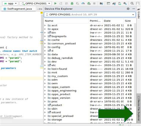
Task: Sync project with Gradle files icon
Action: 114,4
